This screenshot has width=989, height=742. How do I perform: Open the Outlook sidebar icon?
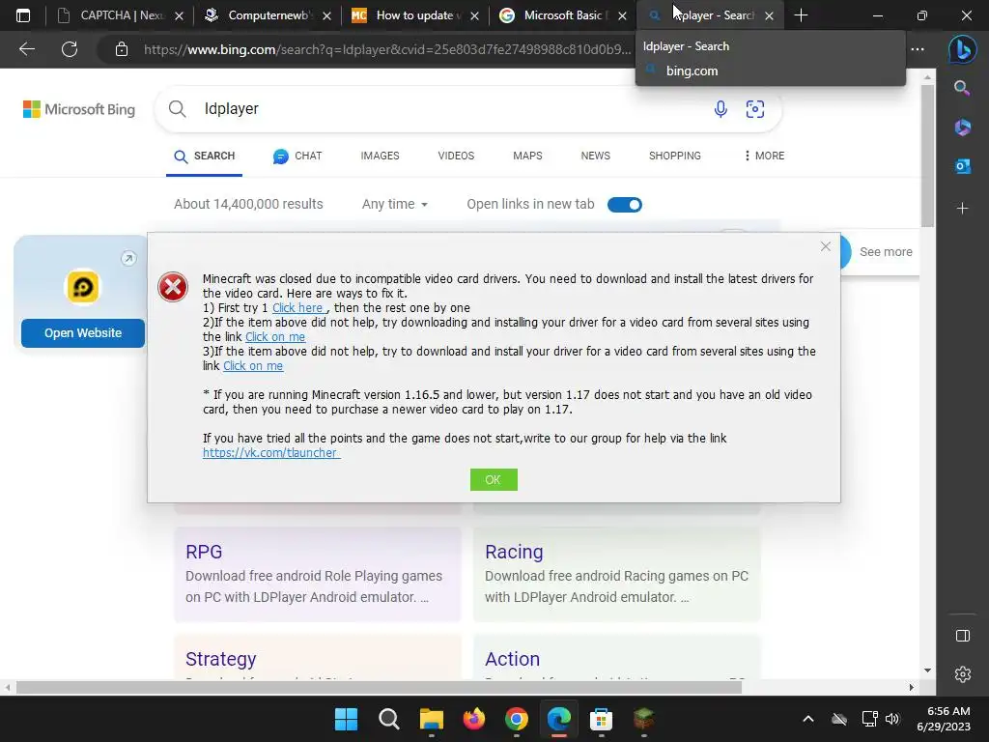tap(963, 166)
